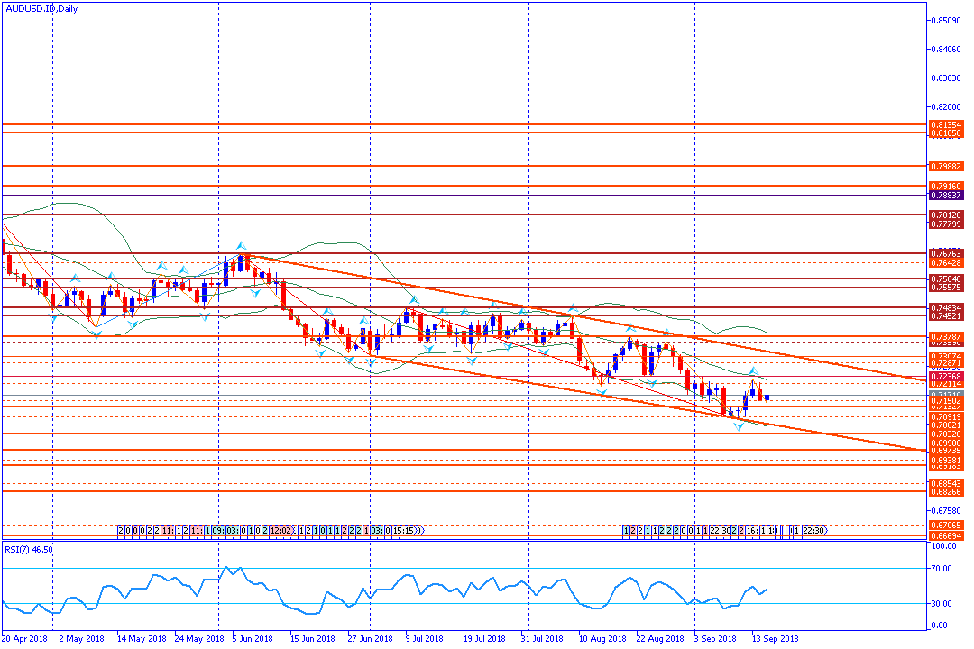This screenshot has height=649, width=974.
Task: Click the 0.67580 price axis value
Action: [945, 510]
